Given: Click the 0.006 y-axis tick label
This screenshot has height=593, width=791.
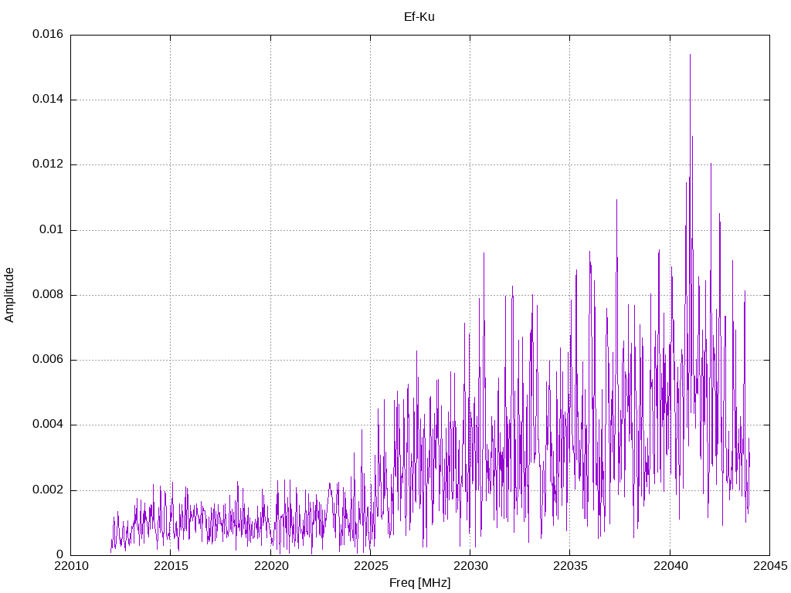Looking at the screenshot, I should pos(48,360).
